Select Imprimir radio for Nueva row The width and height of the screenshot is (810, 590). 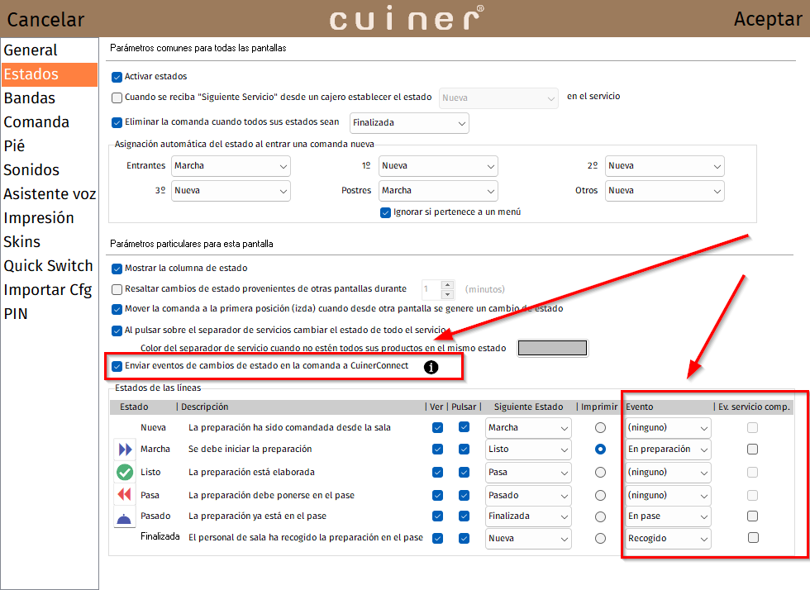(x=600, y=427)
